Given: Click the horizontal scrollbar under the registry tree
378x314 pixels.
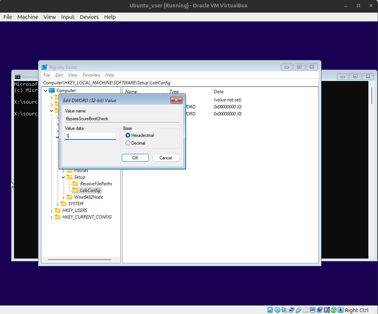Looking at the screenshot, I should pyautogui.click(x=80, y=260).
